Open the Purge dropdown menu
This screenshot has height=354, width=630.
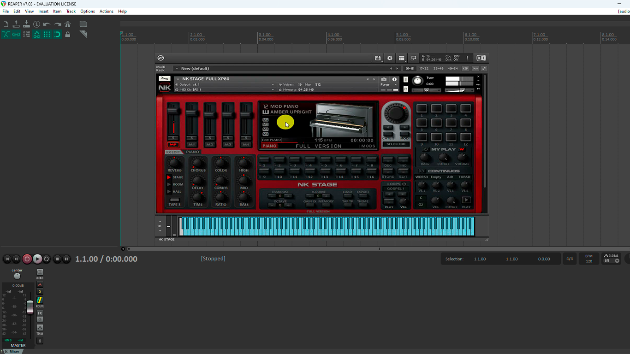click(389, 85)
